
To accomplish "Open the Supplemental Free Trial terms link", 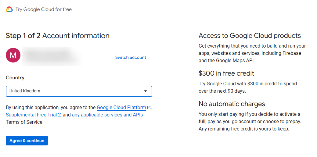I will pos(31,115).
